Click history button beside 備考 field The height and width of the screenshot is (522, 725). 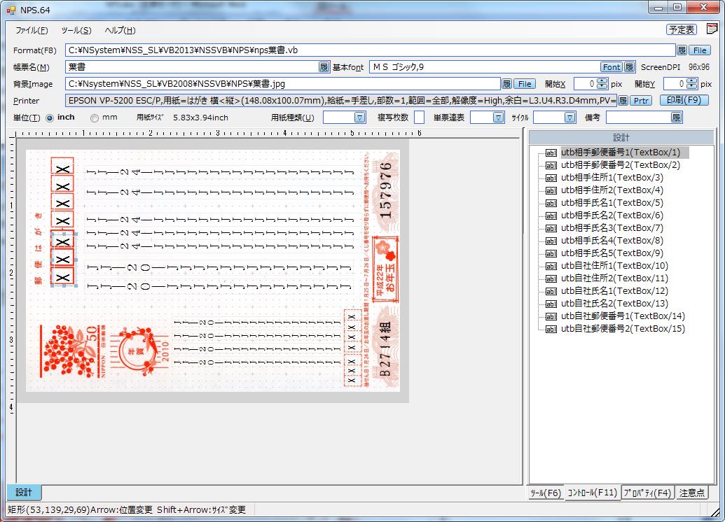[x=676, y=118]
